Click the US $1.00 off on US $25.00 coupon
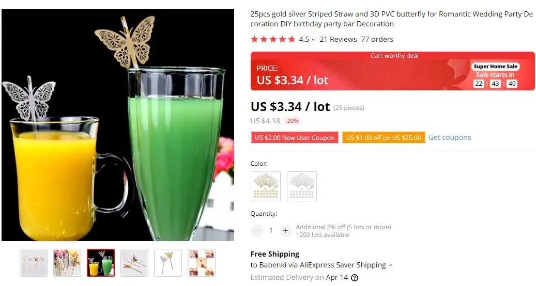The image size is (536, 286). click(x=384, y=137)
